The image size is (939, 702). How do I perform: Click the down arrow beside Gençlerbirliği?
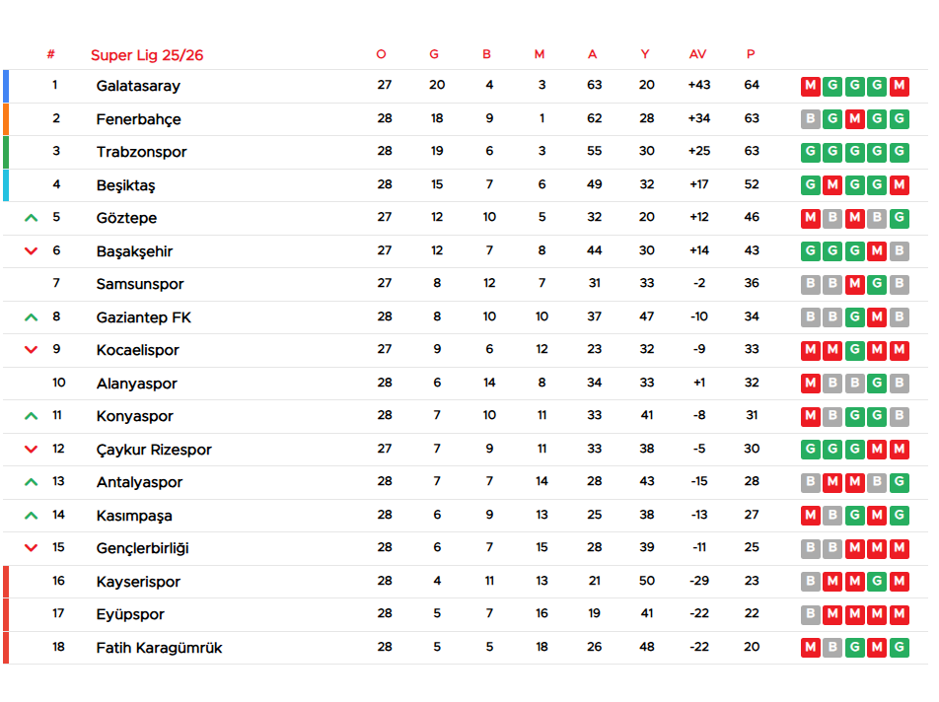[x=31, y=548]
